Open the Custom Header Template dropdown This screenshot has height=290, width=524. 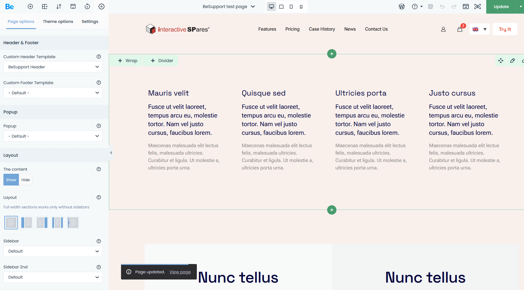53,67
